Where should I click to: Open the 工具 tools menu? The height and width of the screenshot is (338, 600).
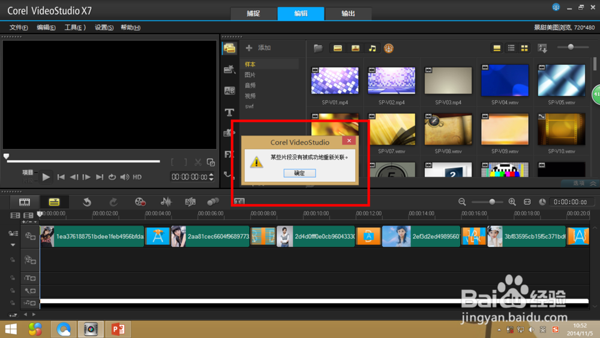pyautogui.click(x=75, y=28)
